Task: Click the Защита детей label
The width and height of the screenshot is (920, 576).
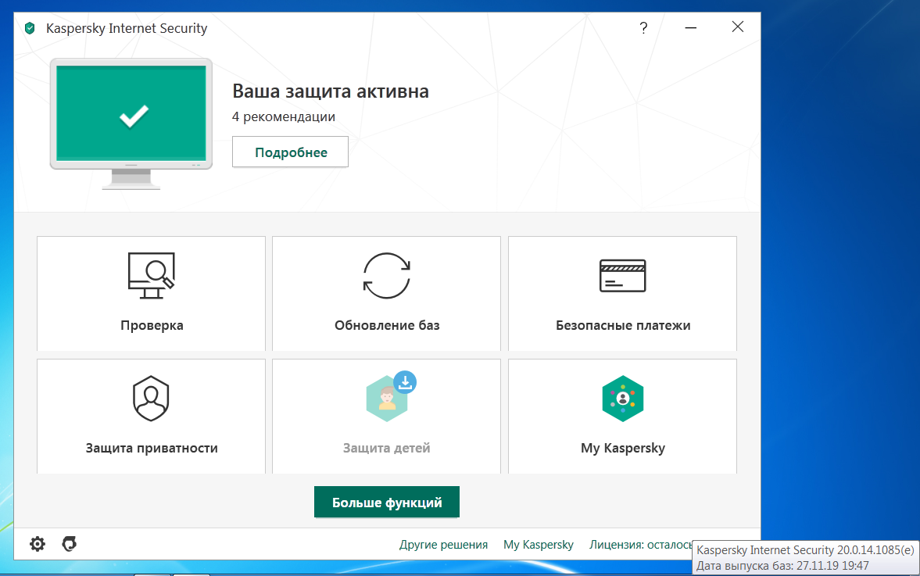Action: 387,448
